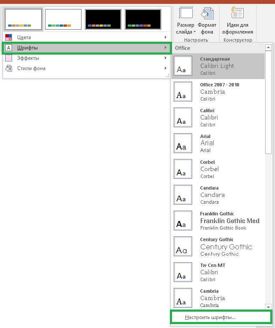Expand the Цвета submenu arrow
Screen dimensions: 275x328
click(165, 37)
